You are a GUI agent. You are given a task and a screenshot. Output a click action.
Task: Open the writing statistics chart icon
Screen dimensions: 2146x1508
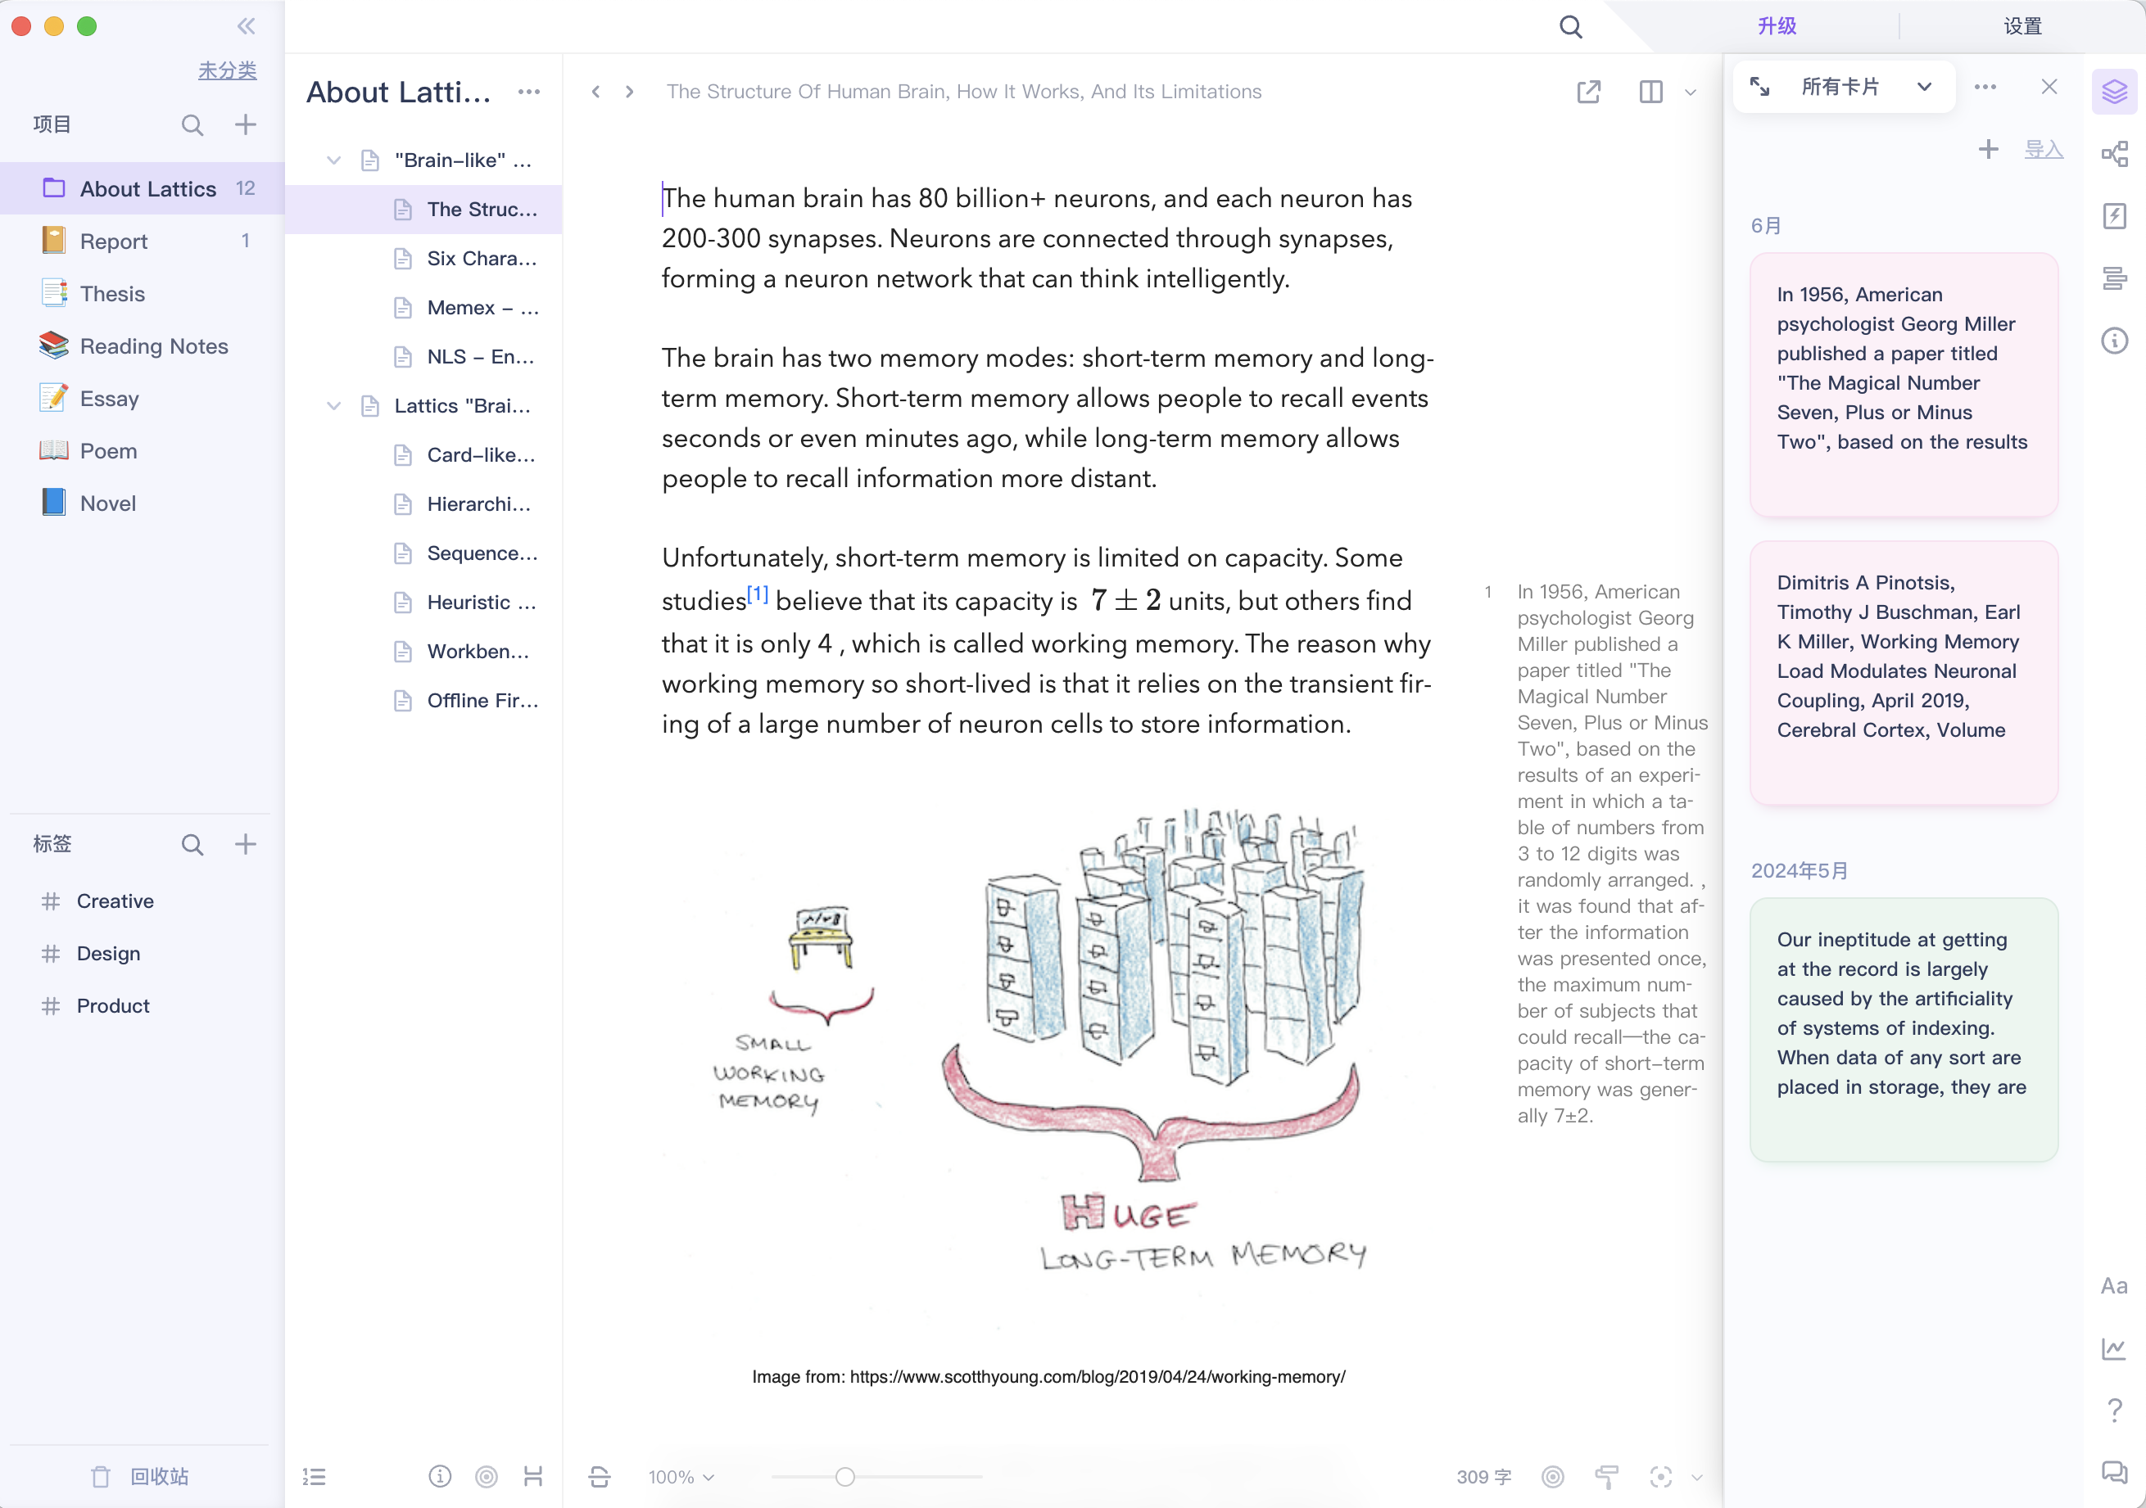coord(2113,1348)
